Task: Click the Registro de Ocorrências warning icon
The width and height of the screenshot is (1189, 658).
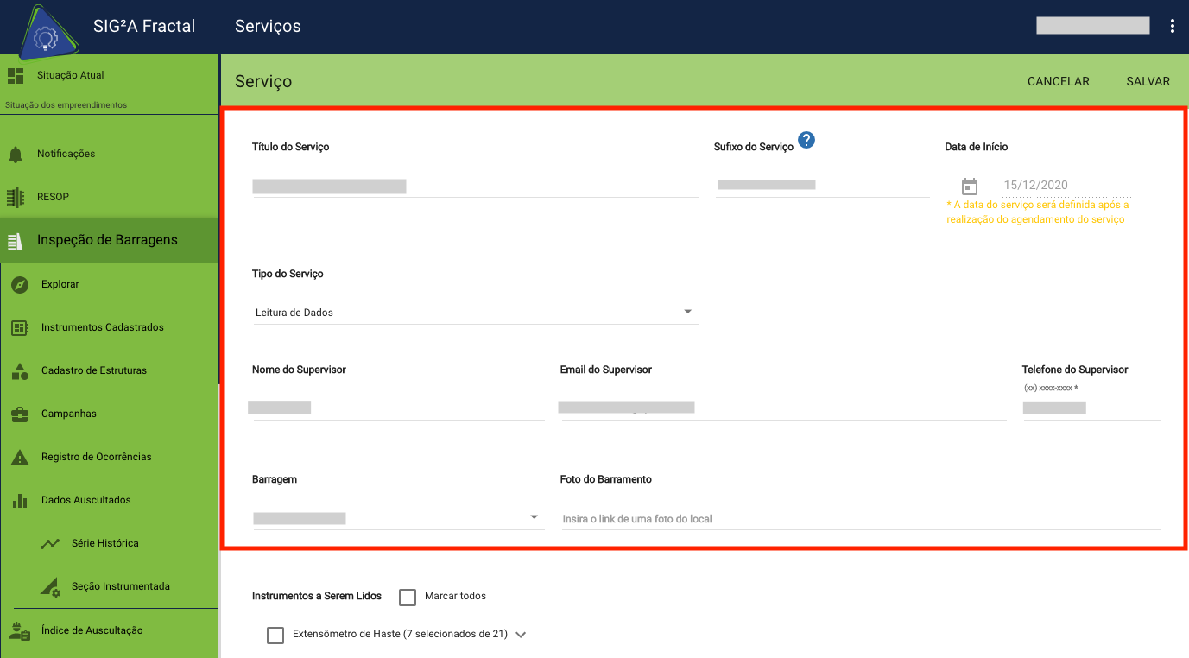Action: [x=20, y=457]
